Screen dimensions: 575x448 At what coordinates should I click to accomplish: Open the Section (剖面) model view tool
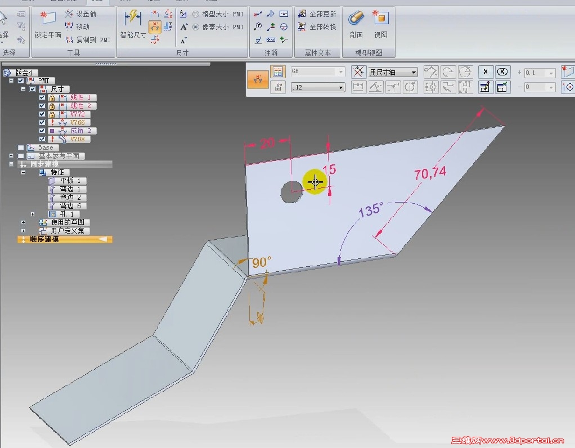[356, 25]
